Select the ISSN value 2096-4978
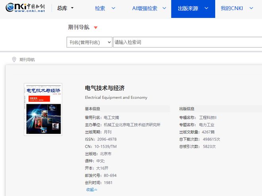Image resolution: width=262 pixels, height=196 pixels. point(107,139)
